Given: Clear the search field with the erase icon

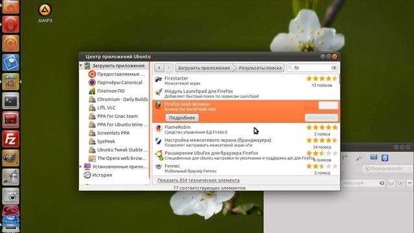Looking at the screenshot, I should coord(334,68).
